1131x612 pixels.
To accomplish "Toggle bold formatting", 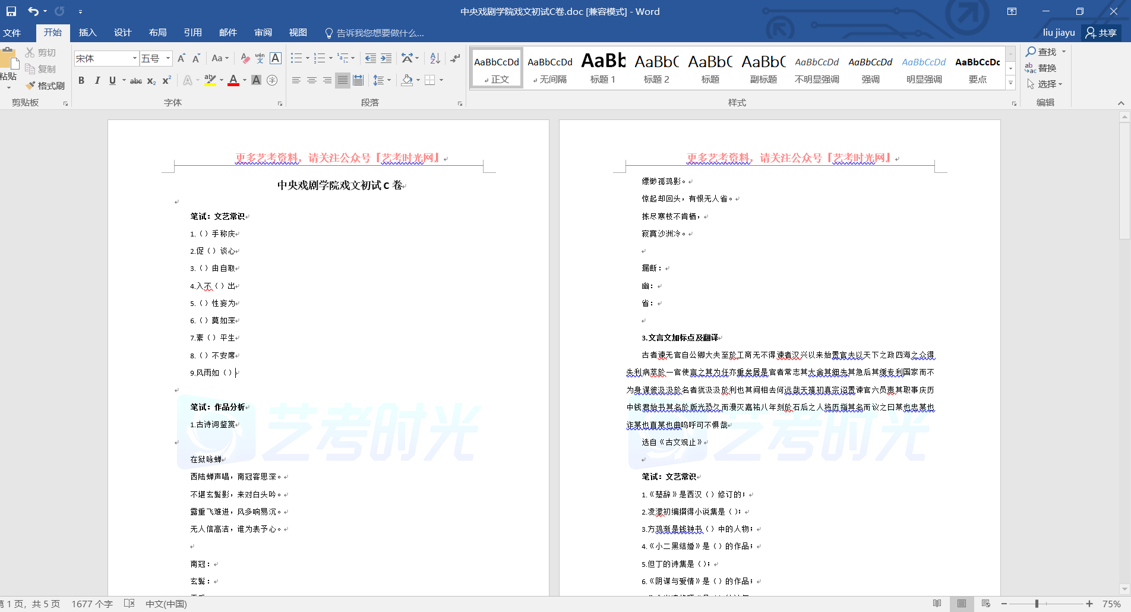I will (x=81, y=80).
